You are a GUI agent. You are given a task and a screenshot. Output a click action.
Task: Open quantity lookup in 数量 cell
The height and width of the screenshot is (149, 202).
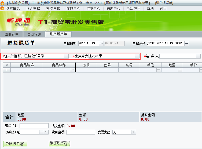pos(180,70)
